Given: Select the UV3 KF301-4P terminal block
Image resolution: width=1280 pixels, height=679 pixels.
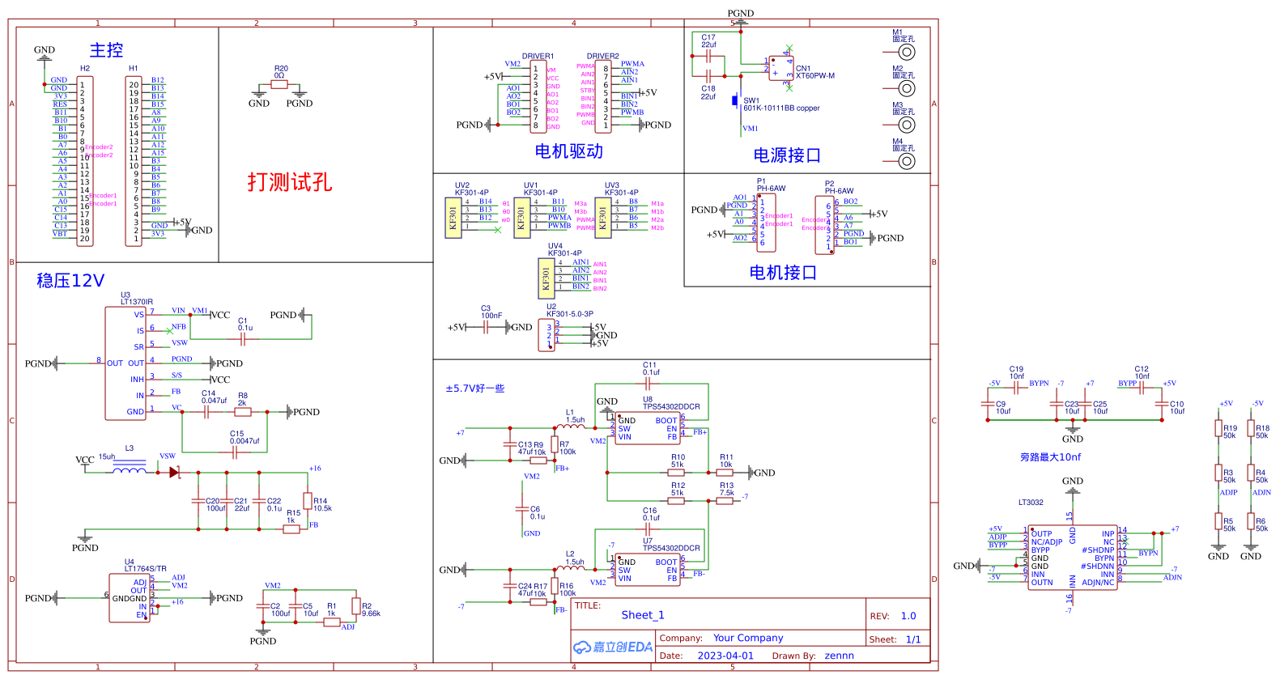Looking at the screenshot, I should tap(603, 219).
